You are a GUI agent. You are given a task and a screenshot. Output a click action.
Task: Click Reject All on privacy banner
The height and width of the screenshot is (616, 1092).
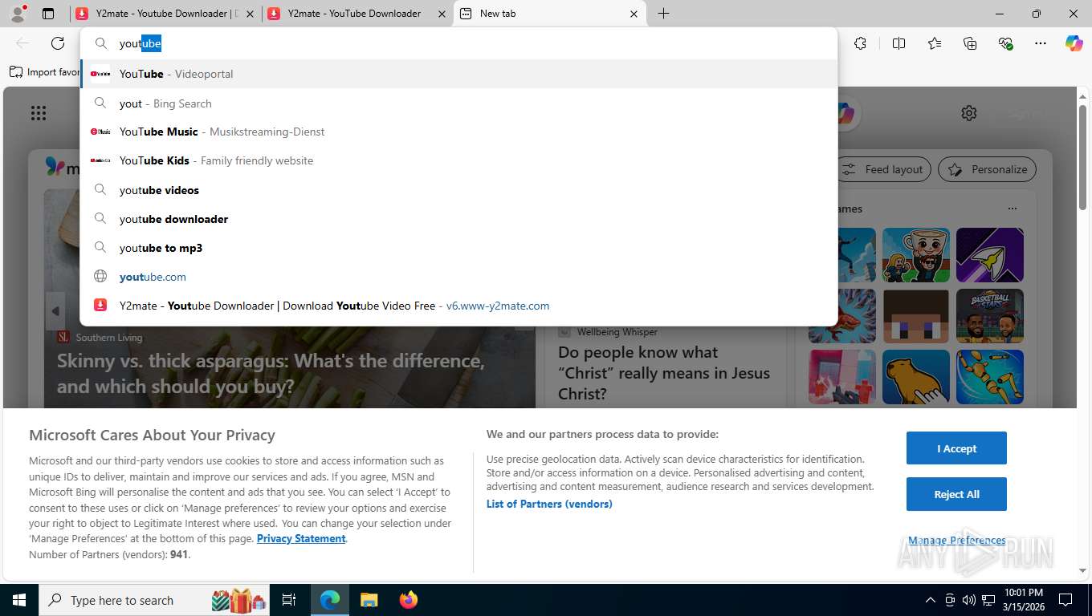pos(956,494)
